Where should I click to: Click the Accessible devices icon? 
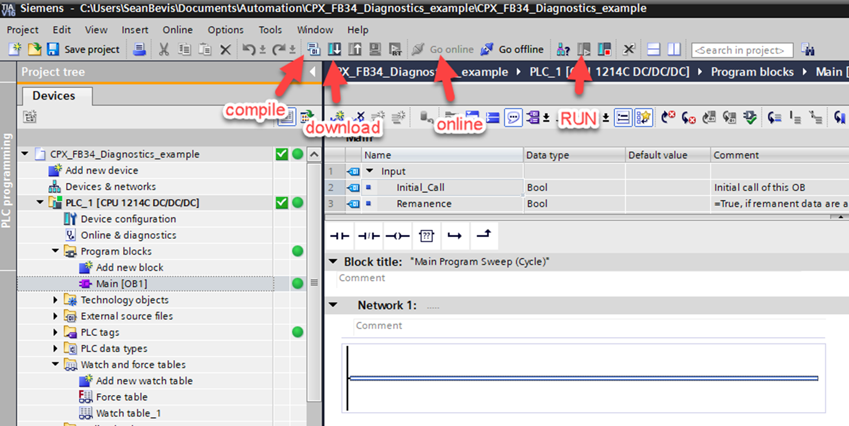point(563,49)
